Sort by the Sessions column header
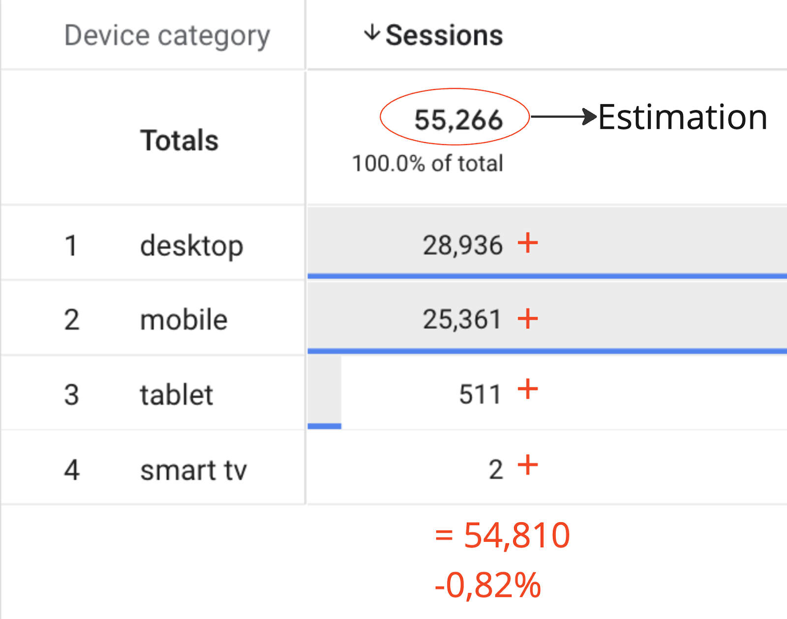Screen dimensions: 787x619 point(444,35)
